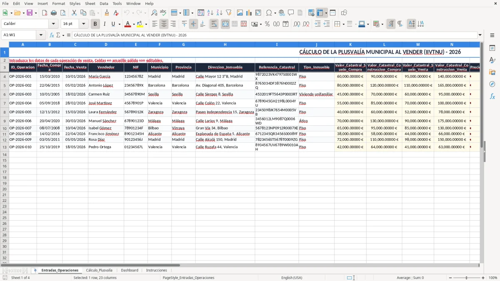Expand the Font Color dropdown arrow

click(x=133, y=24)
